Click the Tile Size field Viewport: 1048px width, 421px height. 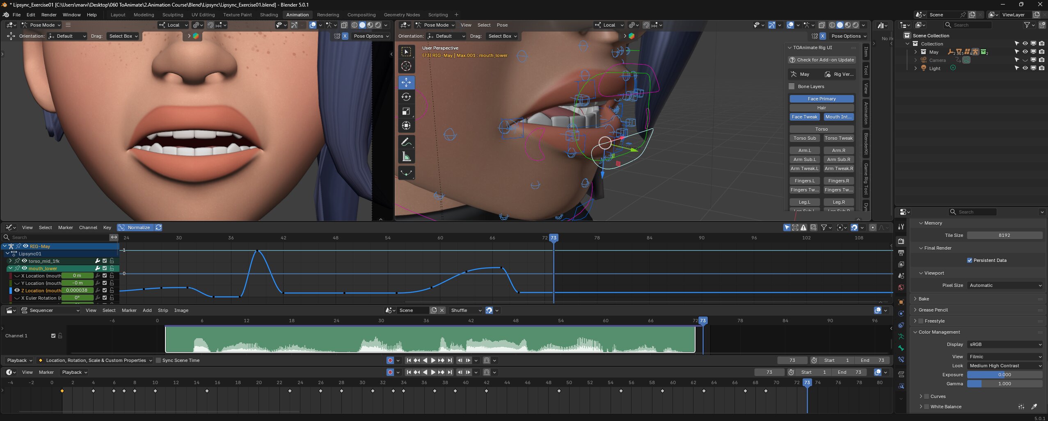(1005, 235)
